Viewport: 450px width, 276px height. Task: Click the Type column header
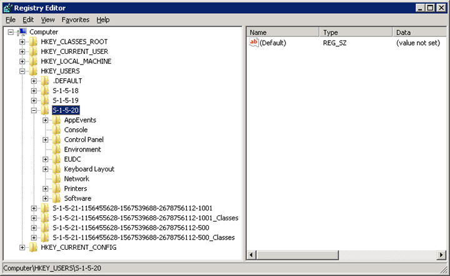(x=356, y=32)
